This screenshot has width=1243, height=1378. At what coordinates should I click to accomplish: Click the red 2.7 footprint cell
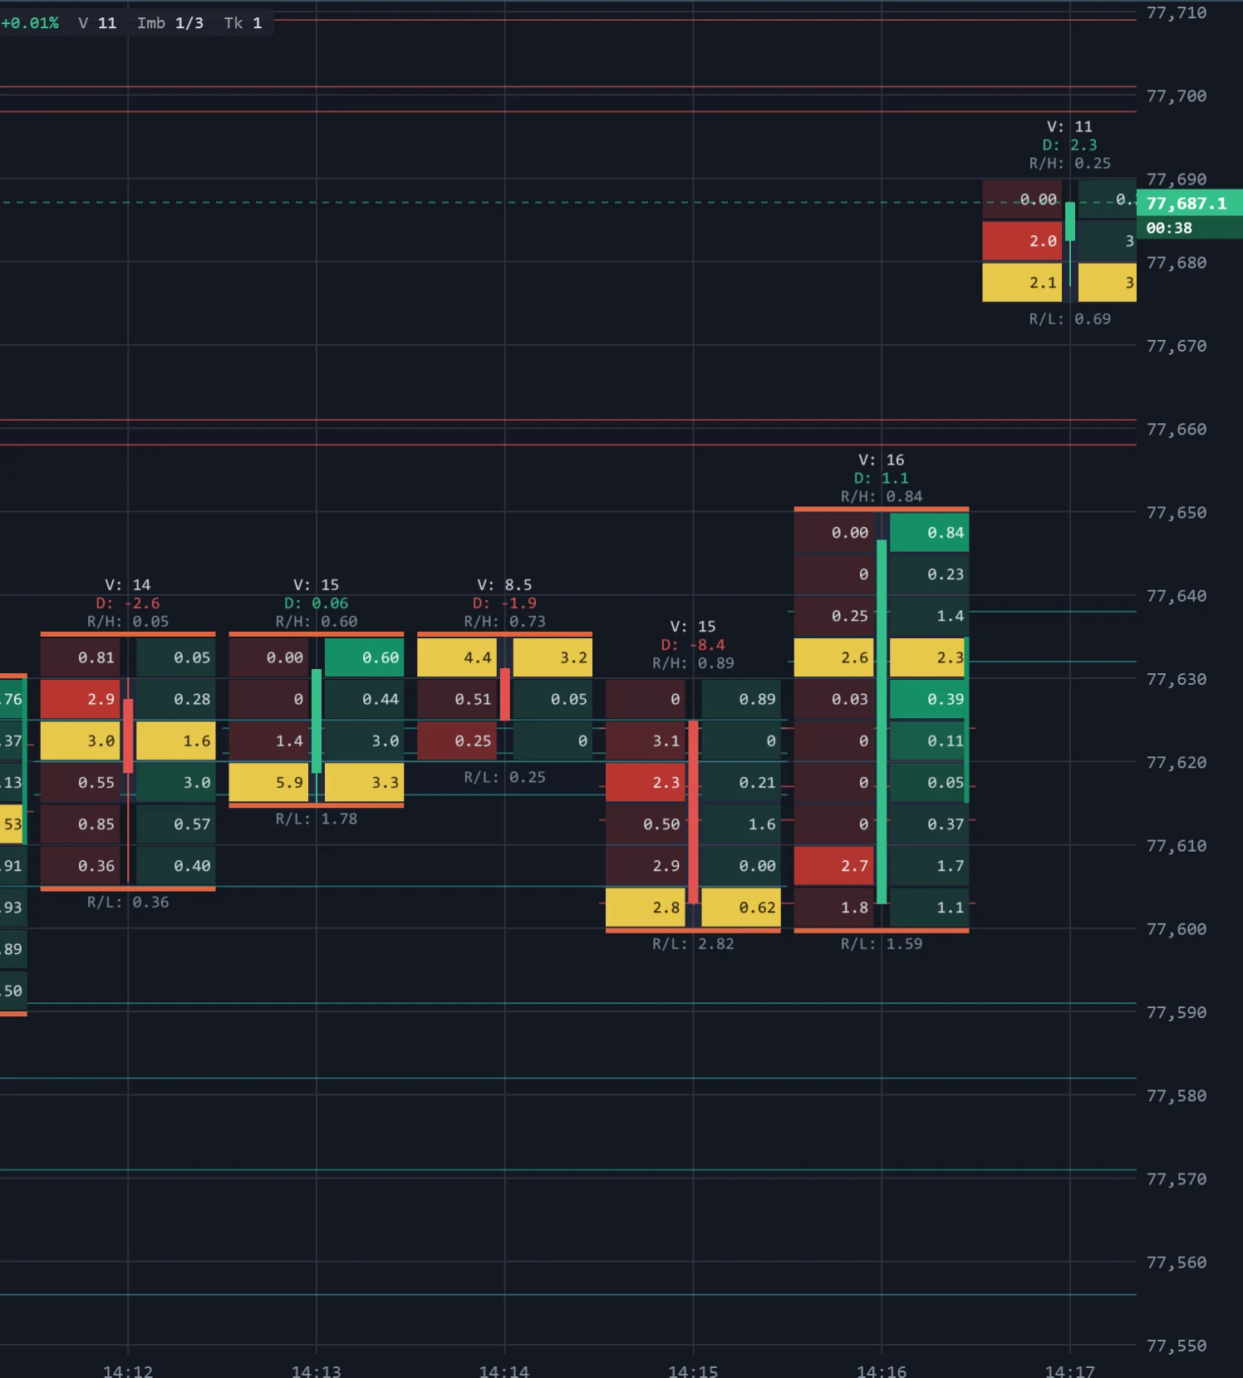click(x=833, y=865)
